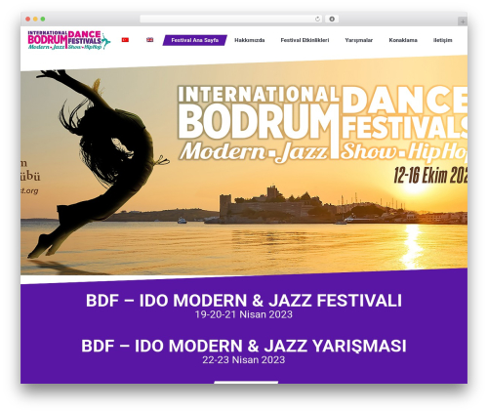Close the browser window with the red button
The height and width of the screenshot is (413, 488).
(28, 20)
